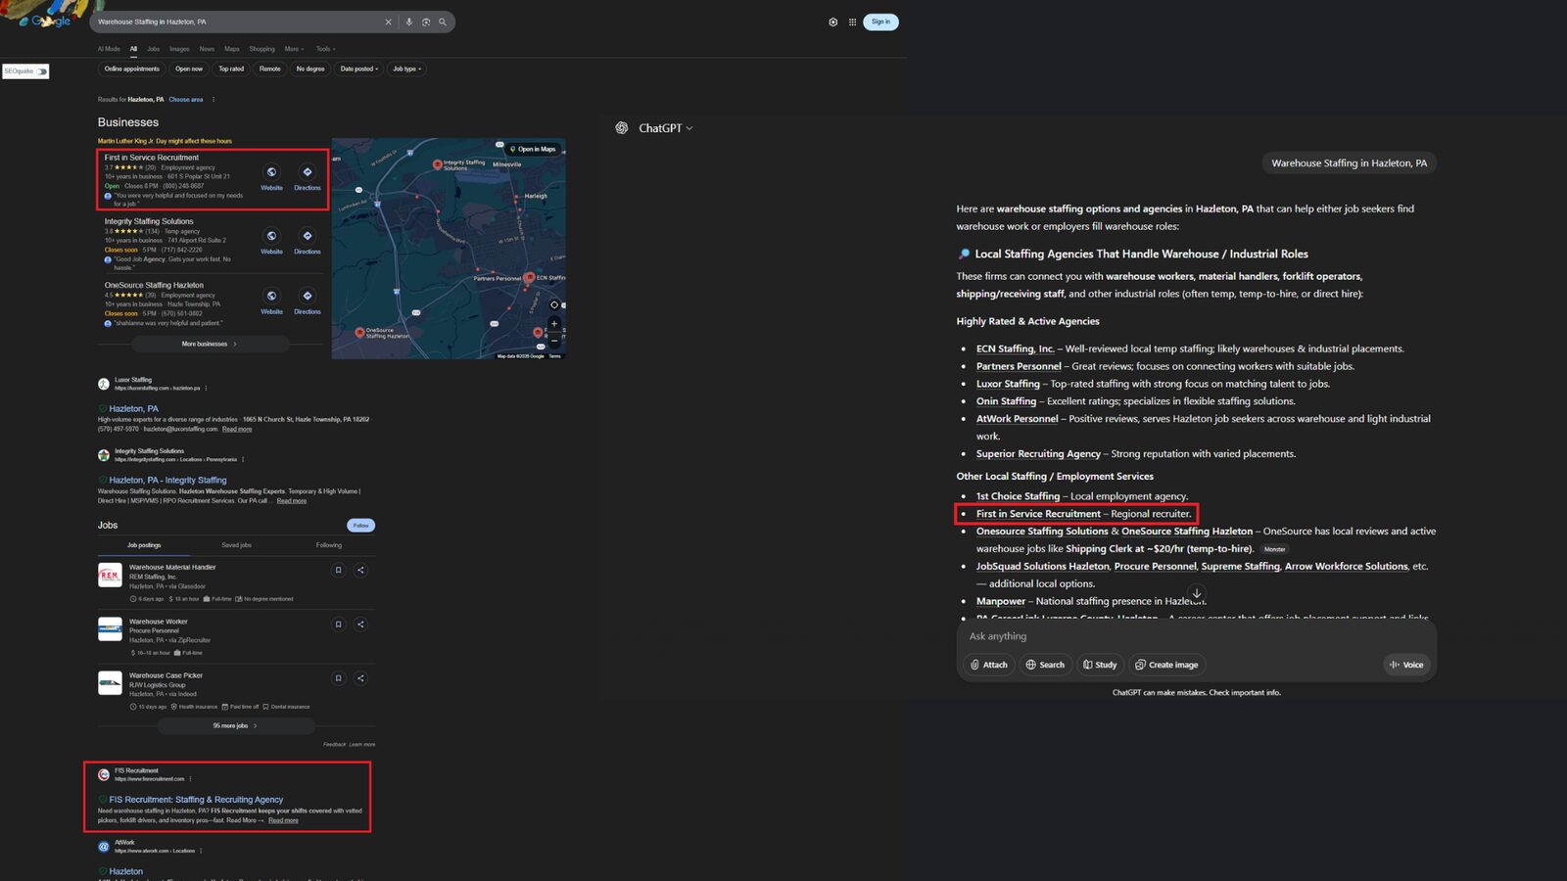Share the Warehouse Material Handler job

tap(360, 570)
